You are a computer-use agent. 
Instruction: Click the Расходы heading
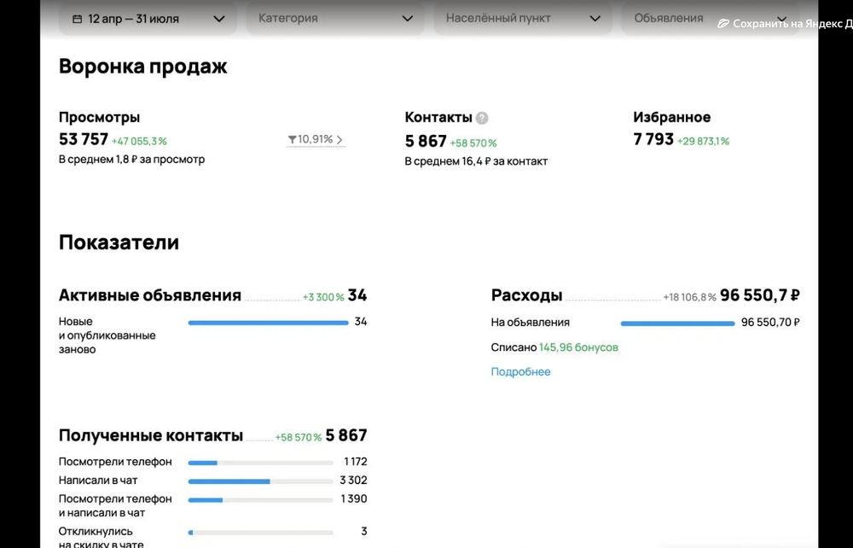point(526,295)
